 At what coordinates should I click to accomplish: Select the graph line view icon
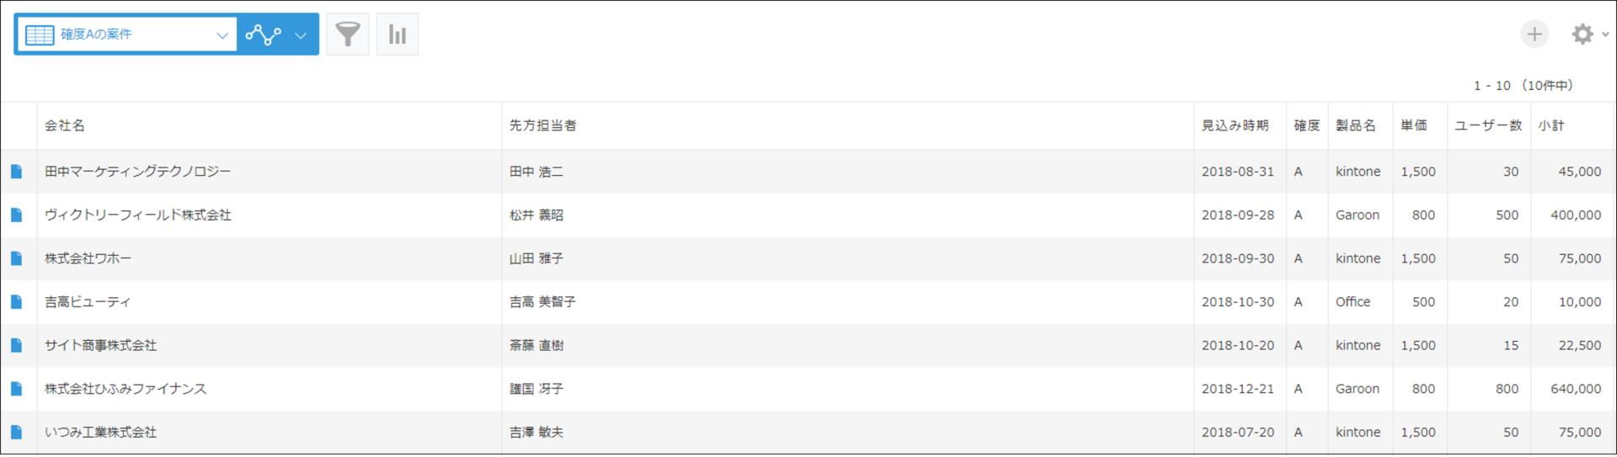coord(263,35)
